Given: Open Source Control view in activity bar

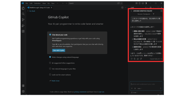Looking at the screenshot, I should point(23,20).
